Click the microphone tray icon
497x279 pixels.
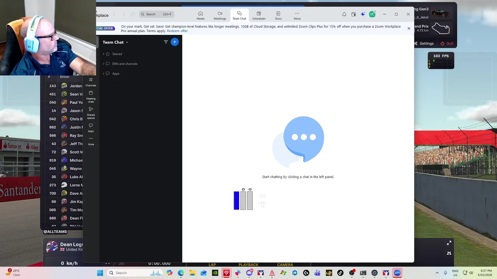[x=445, y=273]
